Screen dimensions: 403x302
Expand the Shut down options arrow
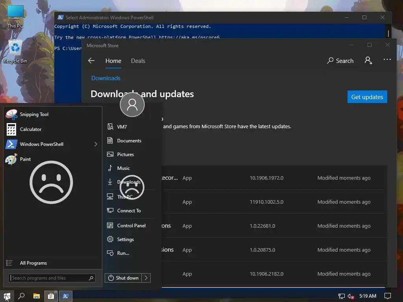click(146, 278)
